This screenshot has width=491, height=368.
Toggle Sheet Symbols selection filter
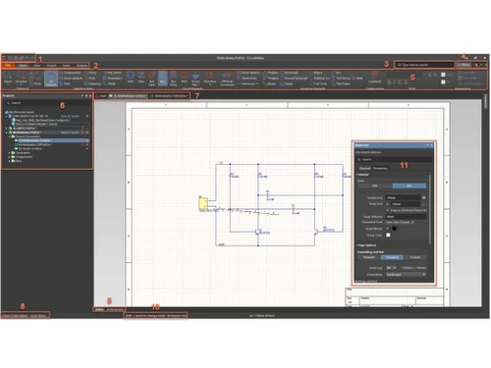click(71, 79)
